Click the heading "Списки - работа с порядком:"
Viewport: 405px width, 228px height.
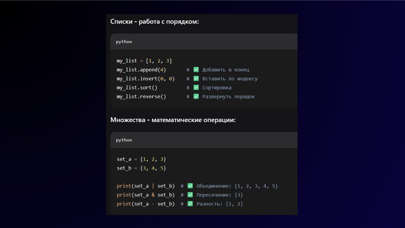pos(155,21)
